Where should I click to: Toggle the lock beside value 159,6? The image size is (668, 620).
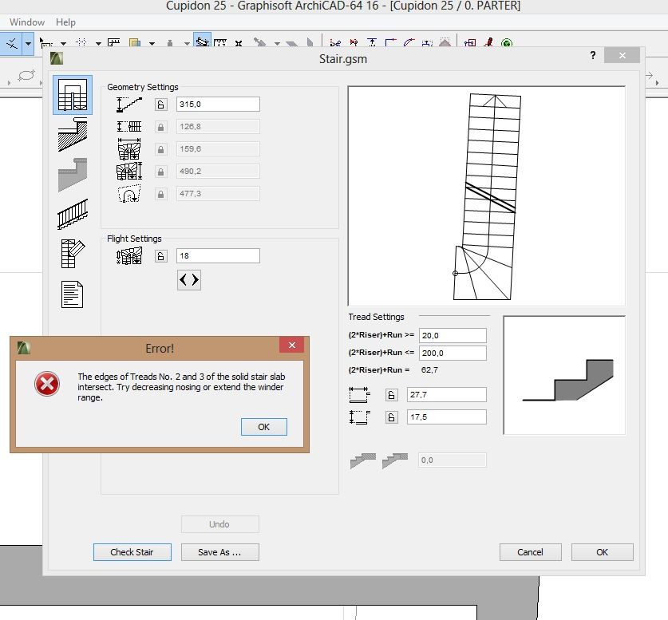(x=160, y=149)
